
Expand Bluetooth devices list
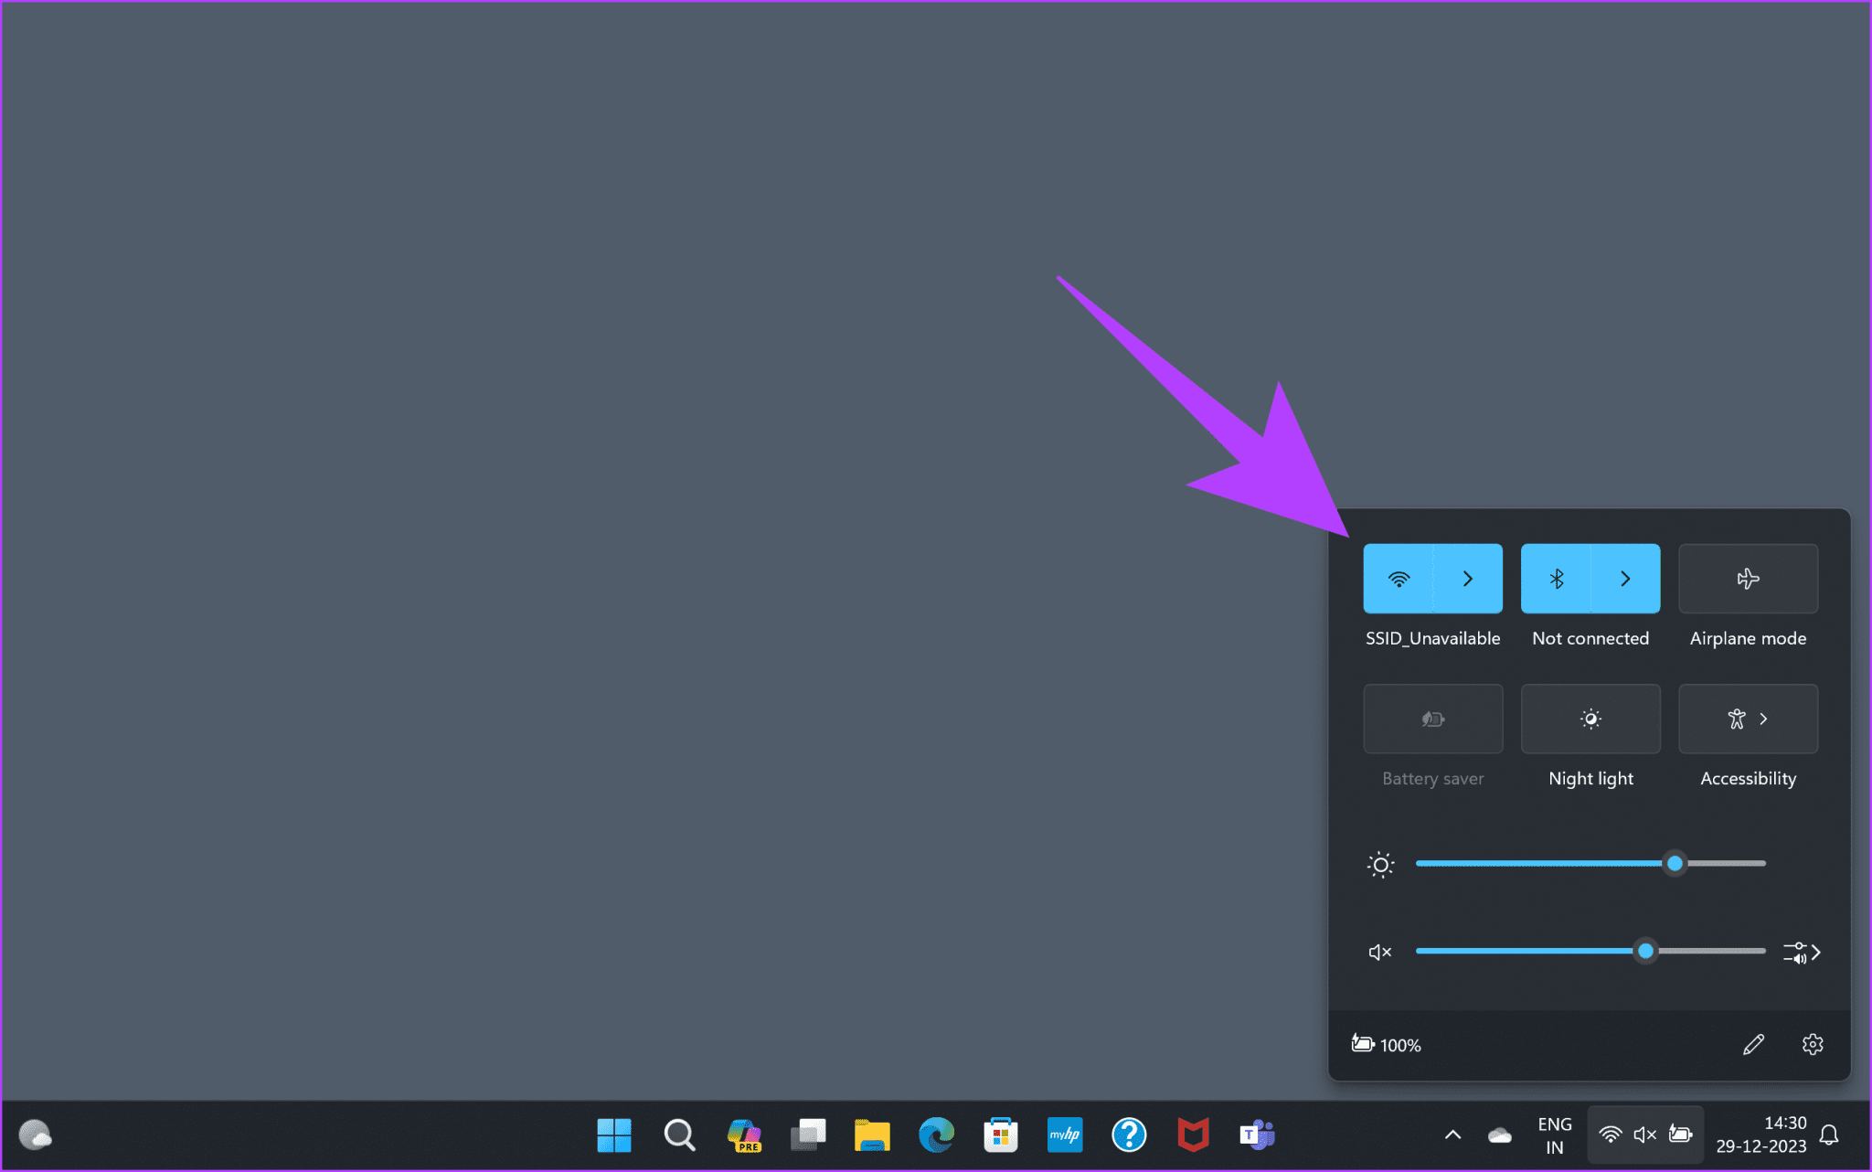pyautogui.click(x=1625, y=578)
